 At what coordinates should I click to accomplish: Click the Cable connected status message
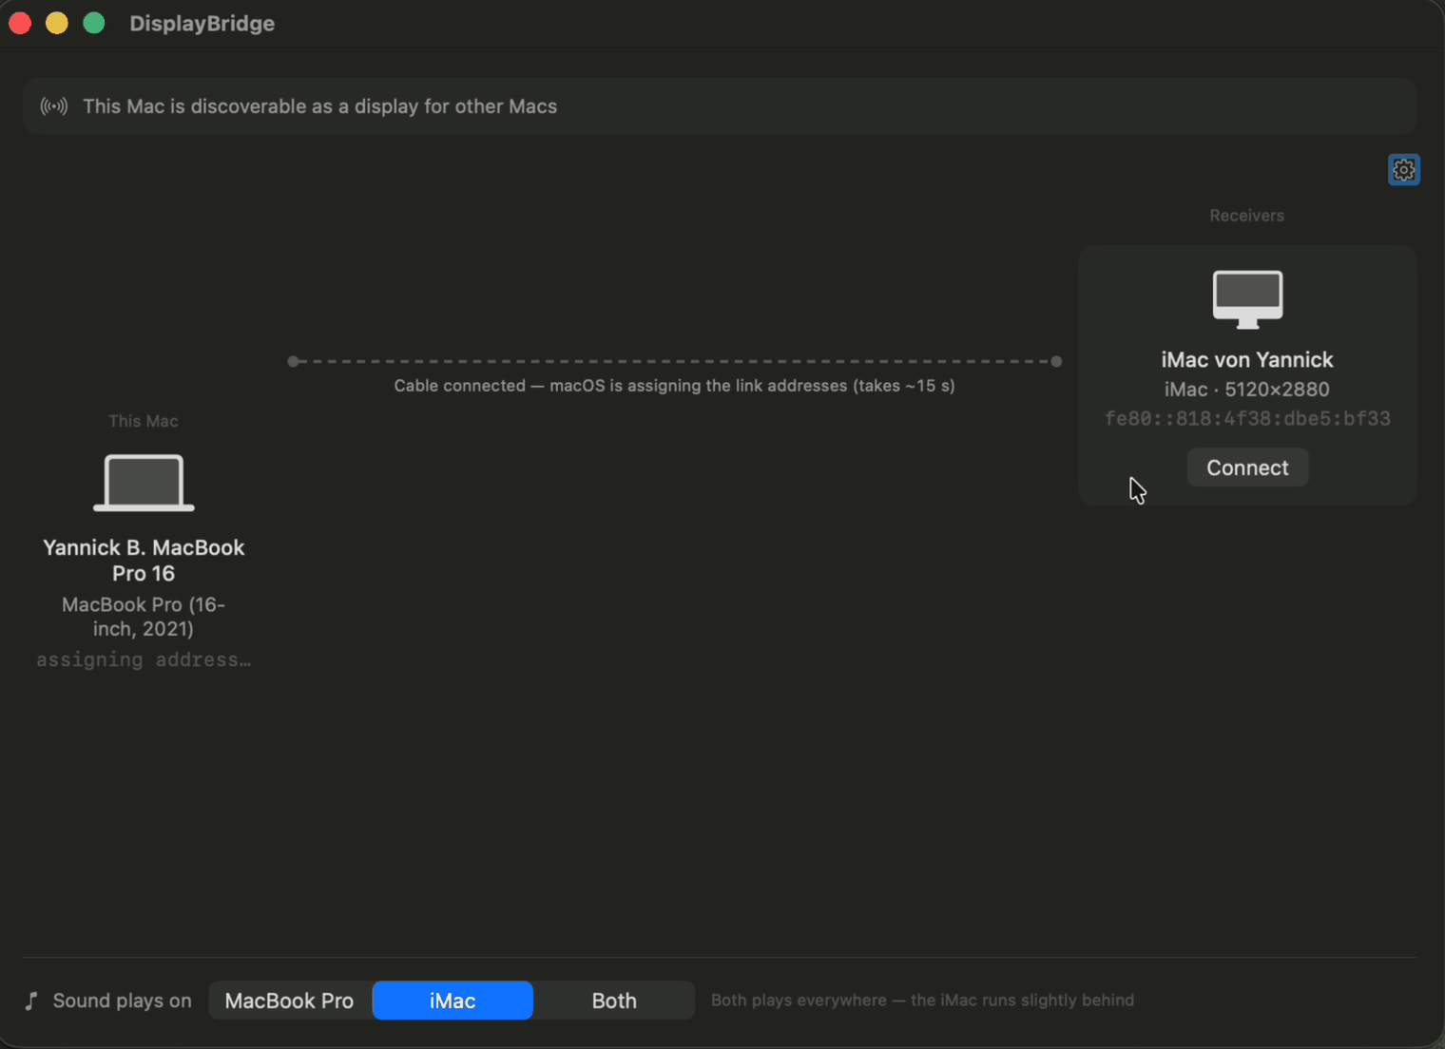point(674,386)
